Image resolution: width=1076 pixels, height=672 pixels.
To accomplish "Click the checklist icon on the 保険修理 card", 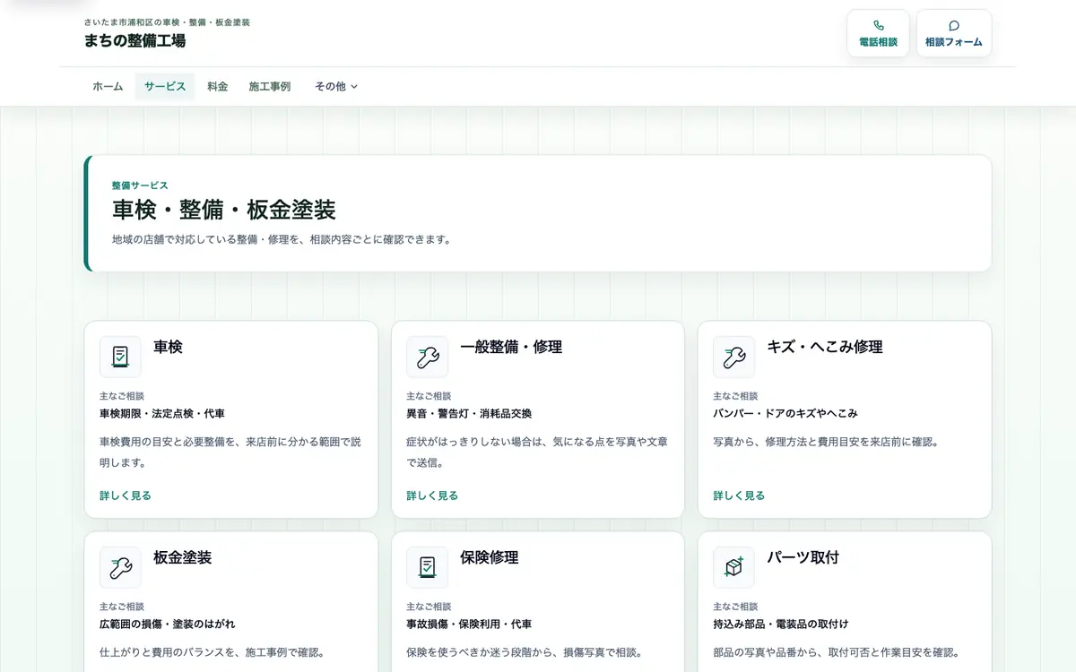I will (427, 567).
